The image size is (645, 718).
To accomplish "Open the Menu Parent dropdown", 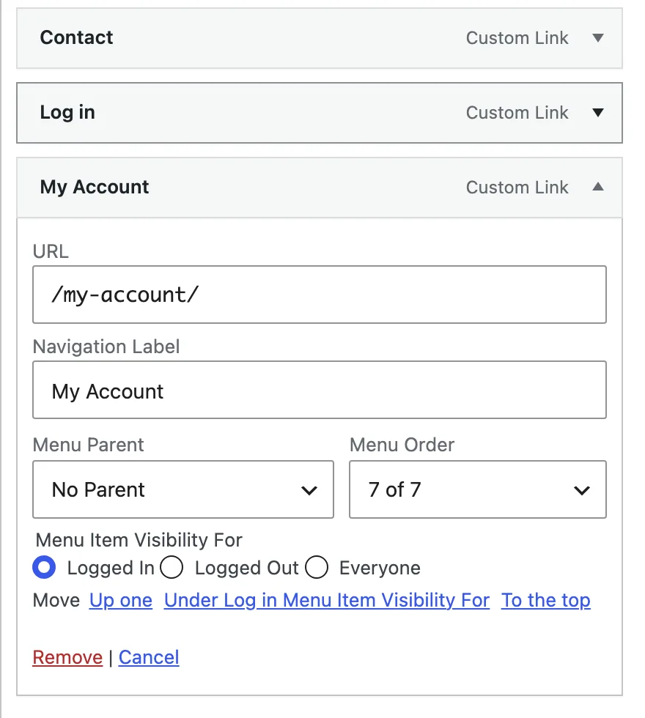I will [x=183, y=489].
